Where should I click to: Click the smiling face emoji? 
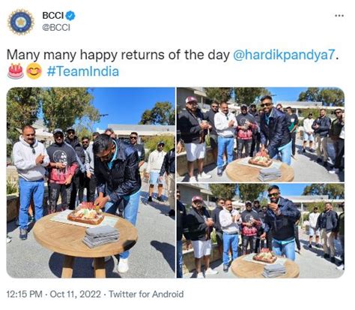click(34, 71)
